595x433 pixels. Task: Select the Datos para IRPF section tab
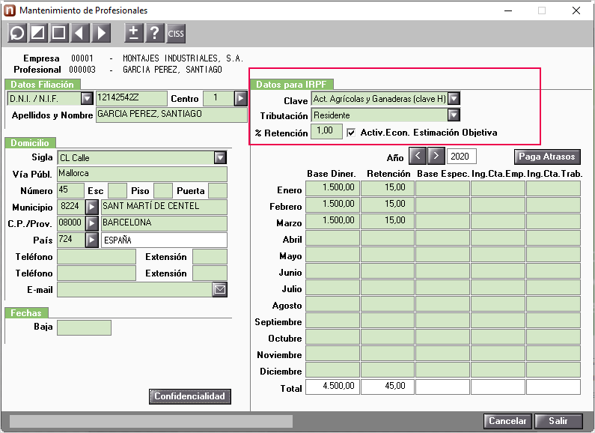pos(291,85)
